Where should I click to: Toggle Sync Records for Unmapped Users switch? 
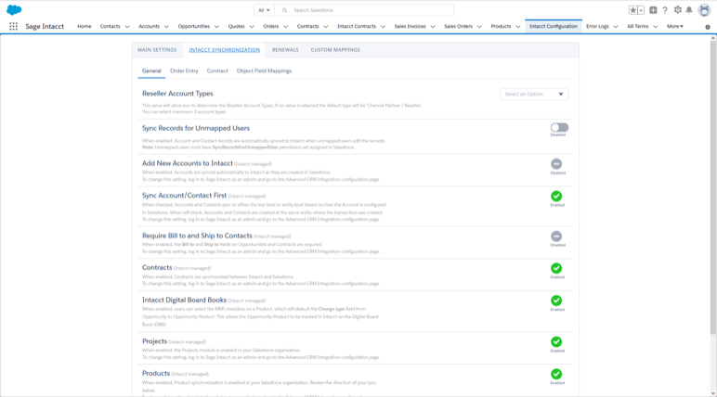click(x=559, y=127)
